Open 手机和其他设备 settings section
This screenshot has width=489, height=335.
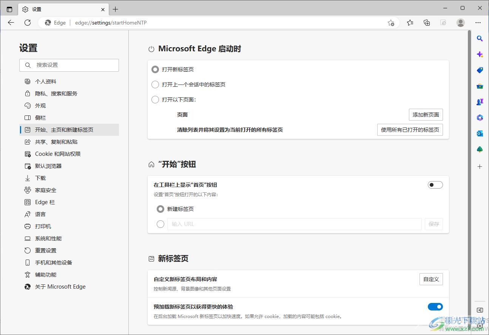coord(69,263)
